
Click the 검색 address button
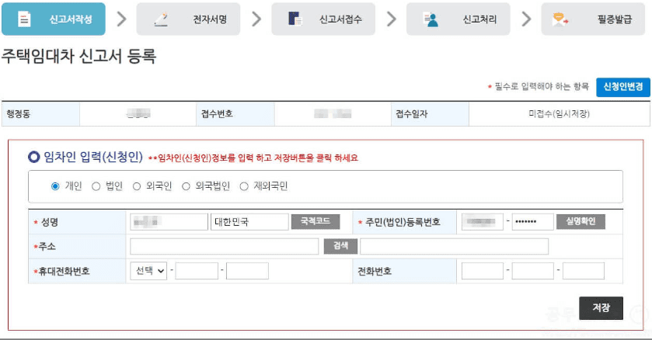pos(340,246)
